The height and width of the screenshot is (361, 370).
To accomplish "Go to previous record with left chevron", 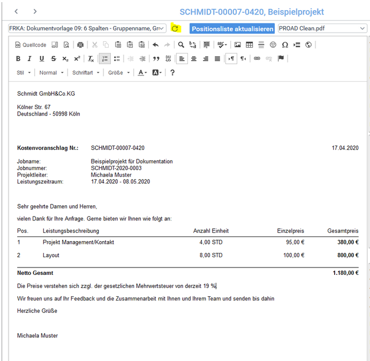I will 16,11.
